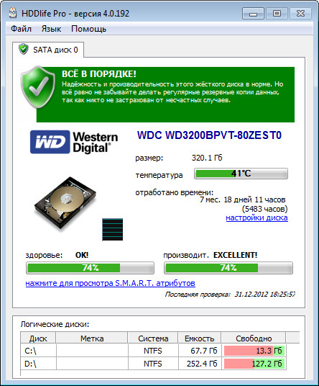Click the NTFS cell in D:\ row

point(153,364)
